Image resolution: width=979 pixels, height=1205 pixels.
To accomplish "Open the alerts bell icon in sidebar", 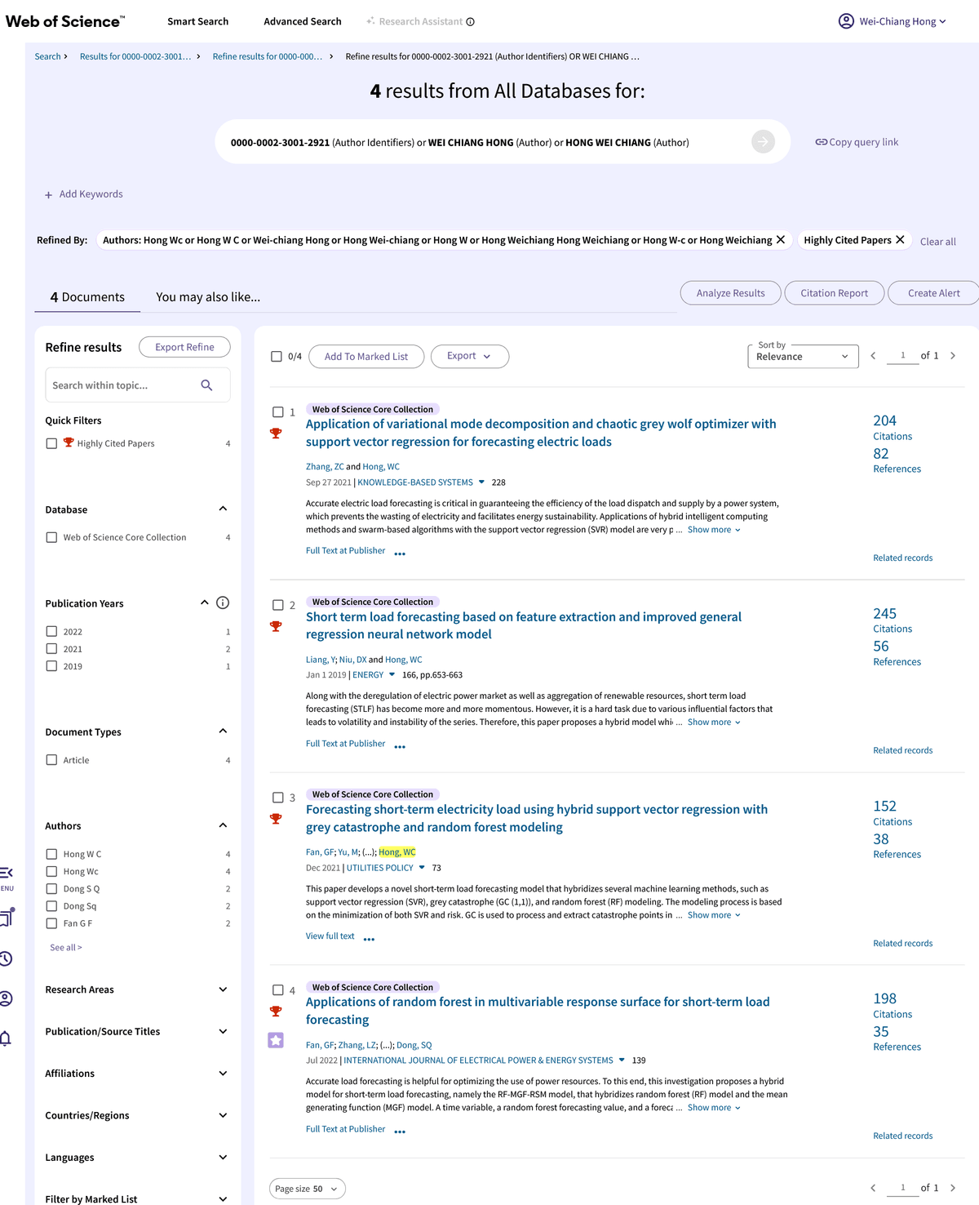I will point(6,1038).
